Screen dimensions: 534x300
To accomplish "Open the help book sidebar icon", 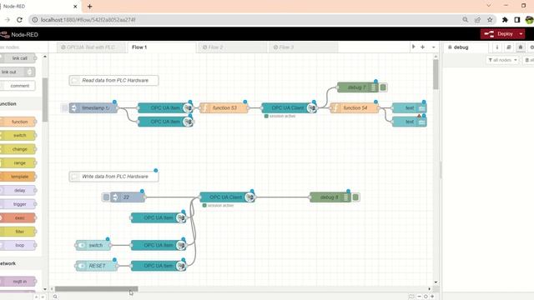I will [x=509, y=47].
